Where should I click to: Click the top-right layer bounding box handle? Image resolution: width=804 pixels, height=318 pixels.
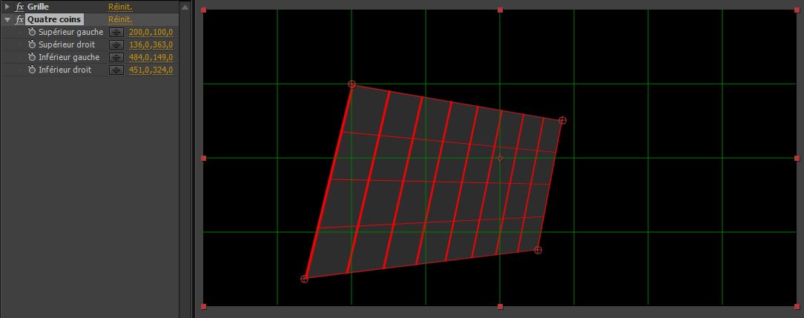click(797, 10)
